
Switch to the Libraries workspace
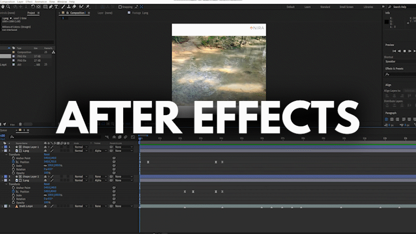[368, 7]
